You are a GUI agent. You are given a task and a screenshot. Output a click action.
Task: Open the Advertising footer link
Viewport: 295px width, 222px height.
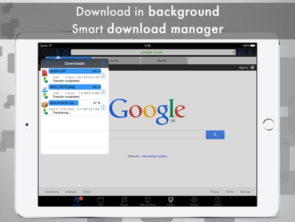click(x=52, y=192)
